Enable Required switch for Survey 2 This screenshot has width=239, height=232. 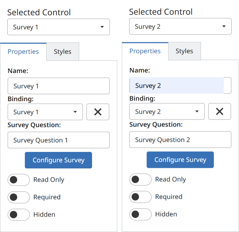(x=140, y=197)
